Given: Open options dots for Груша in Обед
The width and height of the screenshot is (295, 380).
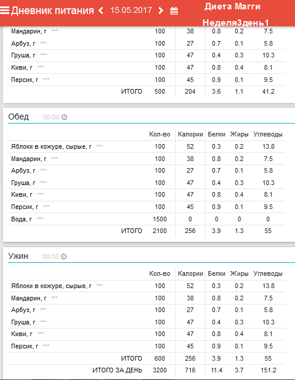Looking at the screenshot, I should tap(43, 182).
